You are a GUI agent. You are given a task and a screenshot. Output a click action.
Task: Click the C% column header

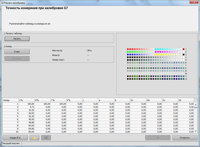click(26, 100)
